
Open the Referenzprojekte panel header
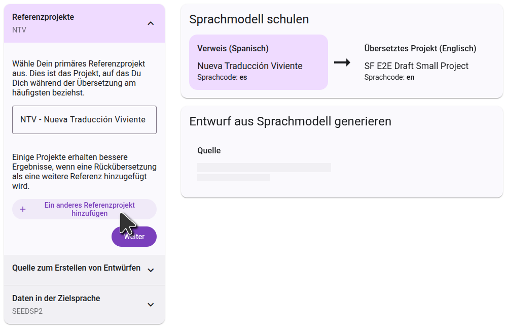tap(76, 23)
